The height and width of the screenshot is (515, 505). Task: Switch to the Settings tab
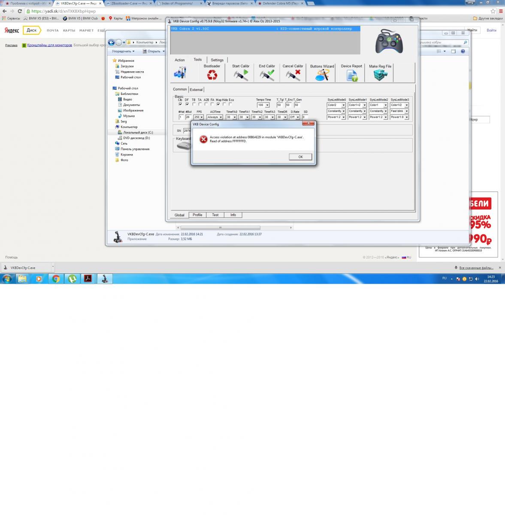click(217, 60)
